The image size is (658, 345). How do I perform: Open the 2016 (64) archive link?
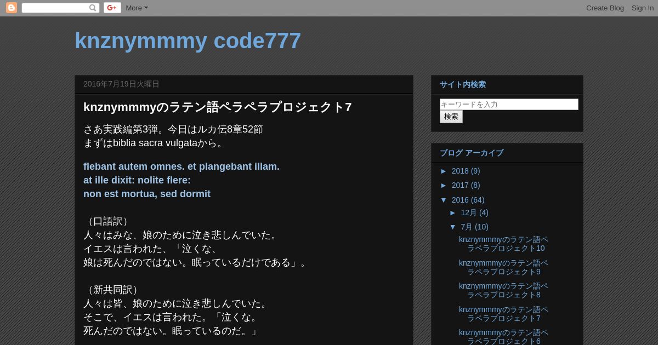coord(468,200)
